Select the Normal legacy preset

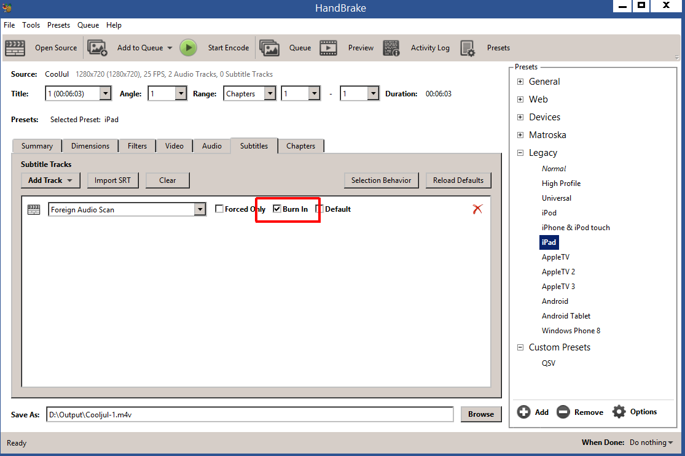pos(554,168)
